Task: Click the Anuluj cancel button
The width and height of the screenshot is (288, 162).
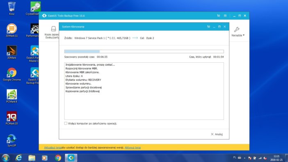Action: (217, 134)
